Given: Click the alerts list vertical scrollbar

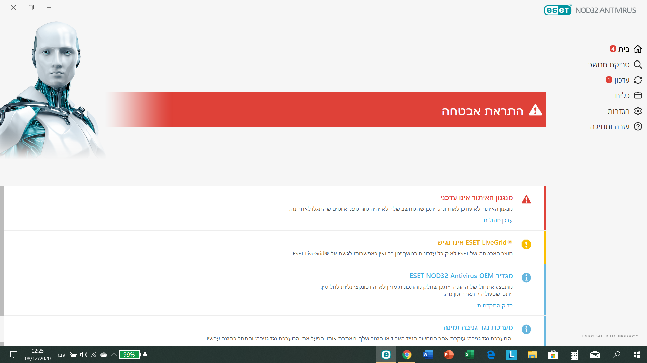Looking at the screenshot, I should [x=2, y=250].
